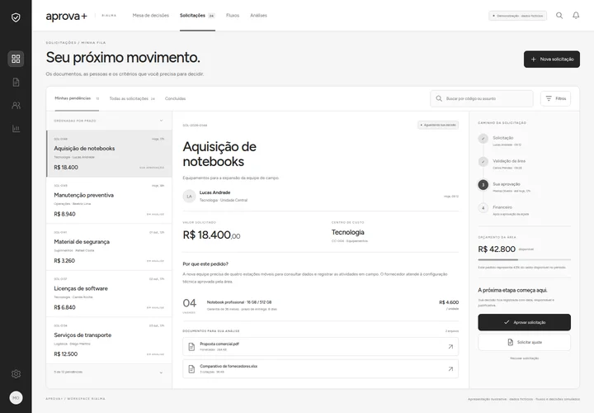Image resolution: width=594 pixels, height=413 pixels.
Task: Open Comparativo de fornecedores.xlsx external arrow
Action: click(x=450, y=369)
